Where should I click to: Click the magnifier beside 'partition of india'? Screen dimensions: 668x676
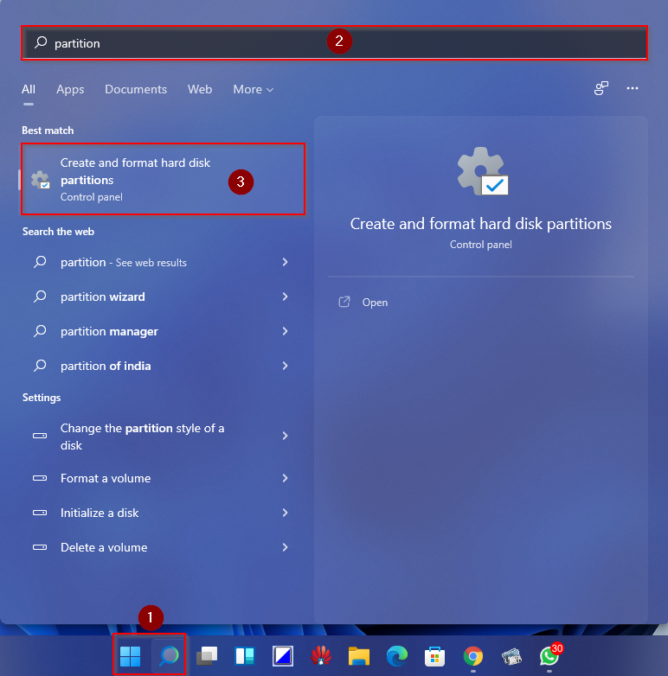40,366
